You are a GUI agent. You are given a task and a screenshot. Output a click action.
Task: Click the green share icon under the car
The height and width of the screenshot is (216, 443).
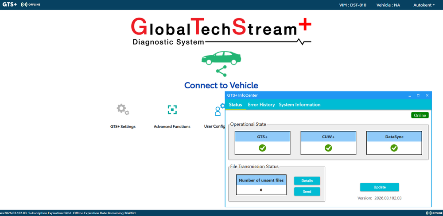click(221, 71)
